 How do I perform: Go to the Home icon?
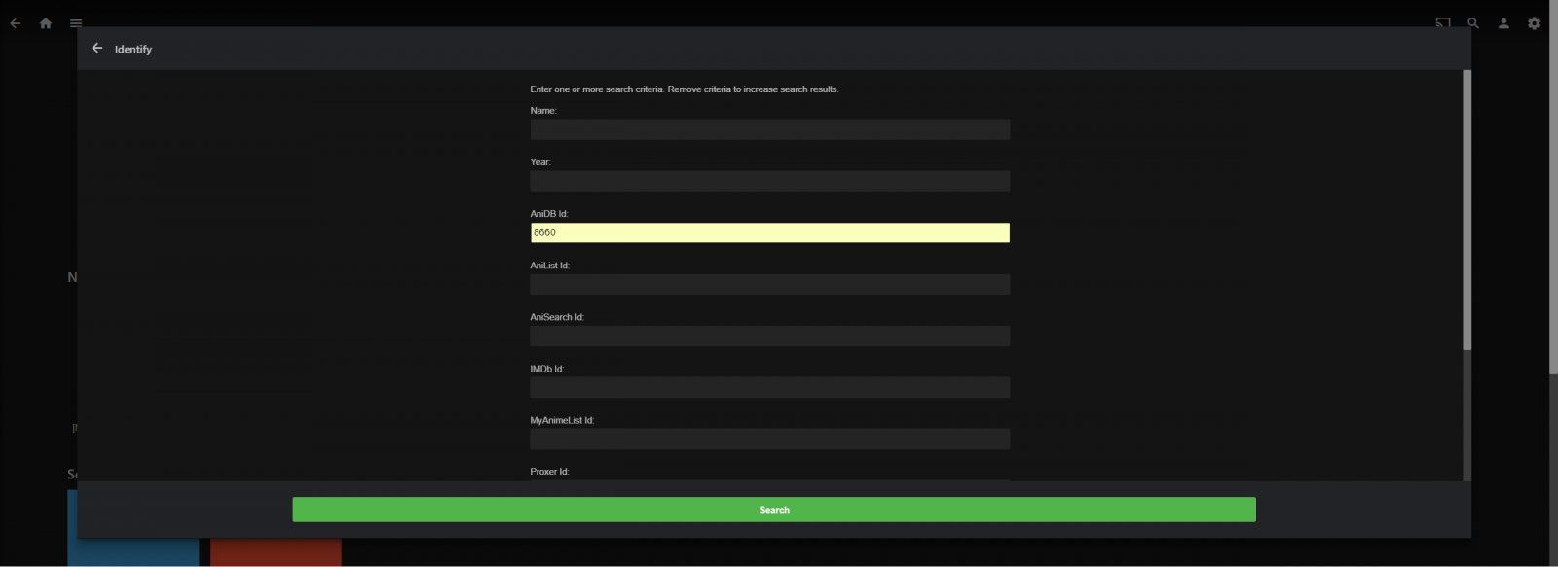[46, 23]
